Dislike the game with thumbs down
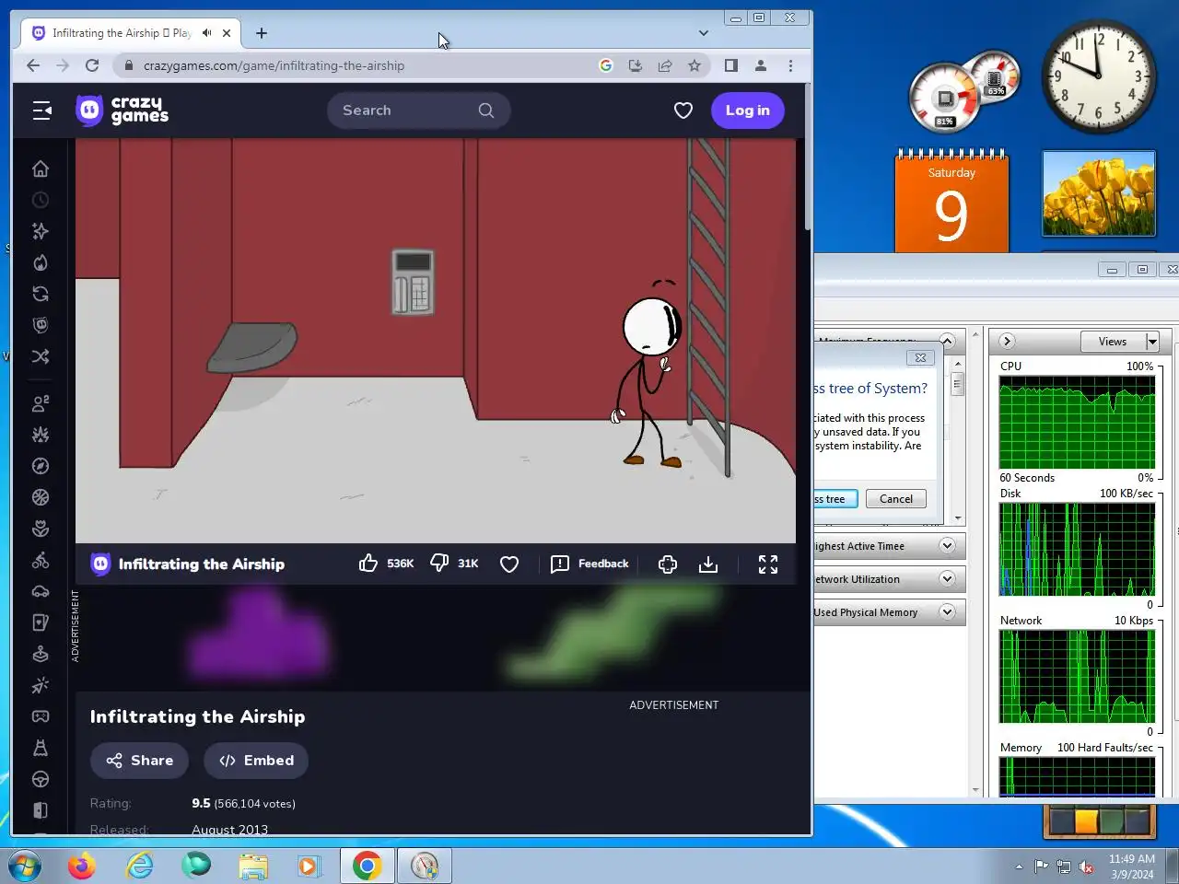The image size is (1179, 884). coord(439,564)
